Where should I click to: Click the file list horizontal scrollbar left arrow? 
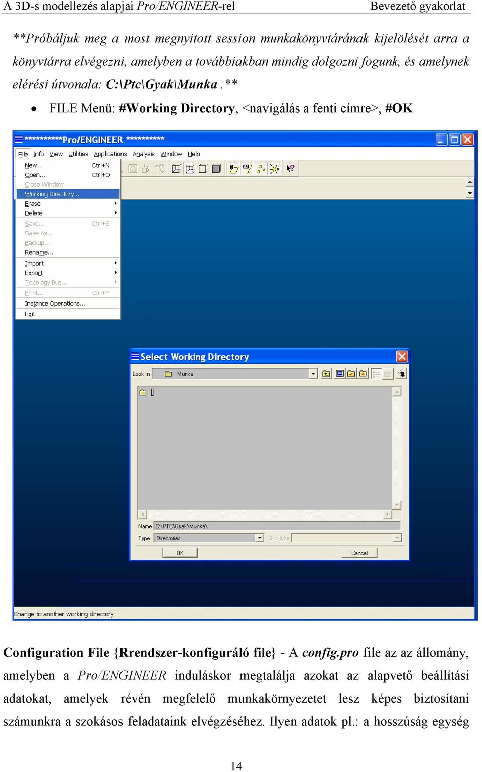click(x=142, y=514)
